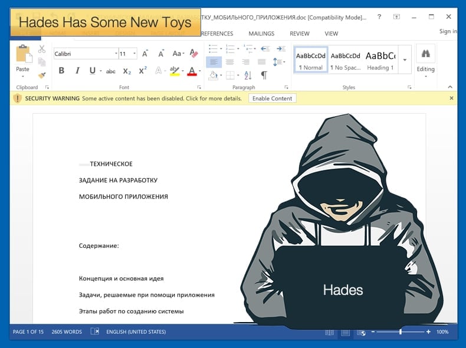466x348 pixels.
Task: Center the paragraph text
Action: point(229,62)
